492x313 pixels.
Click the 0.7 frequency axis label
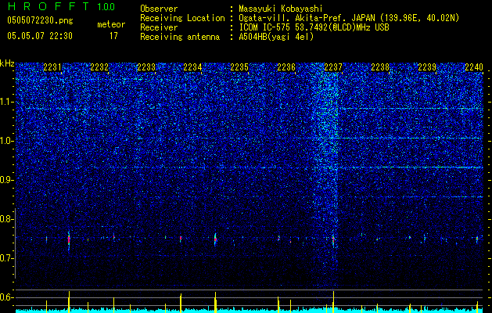point(7,258)
